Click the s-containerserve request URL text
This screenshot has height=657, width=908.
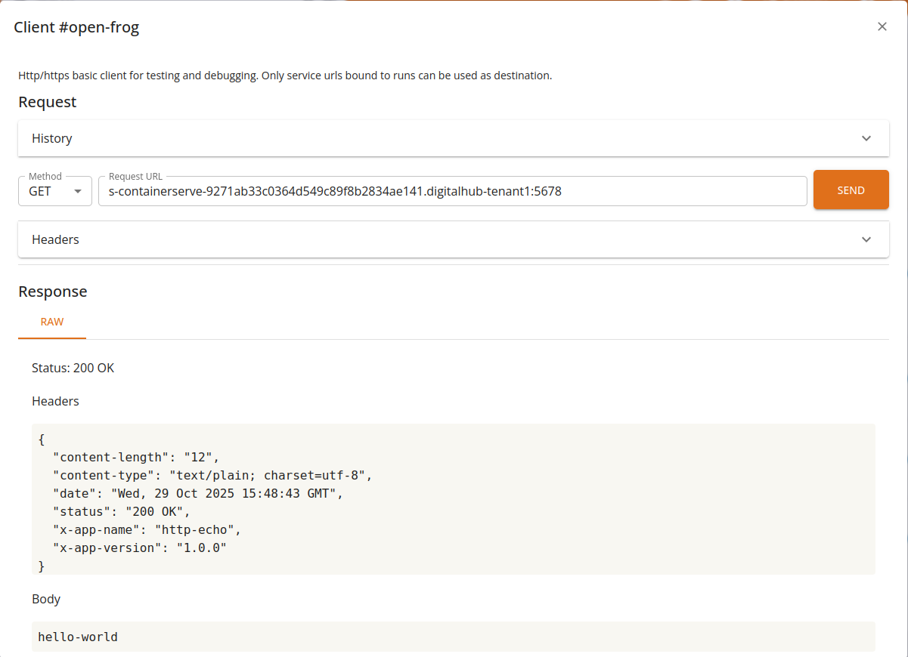pyautogui.click(x=336, y=191)
